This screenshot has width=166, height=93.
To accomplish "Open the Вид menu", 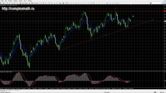I will coord(6,1).
